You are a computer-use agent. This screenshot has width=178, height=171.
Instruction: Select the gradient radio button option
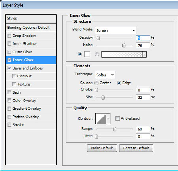[97, 54]
